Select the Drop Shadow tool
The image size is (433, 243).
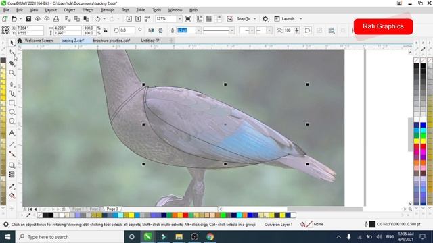click(x=12, y=165)
